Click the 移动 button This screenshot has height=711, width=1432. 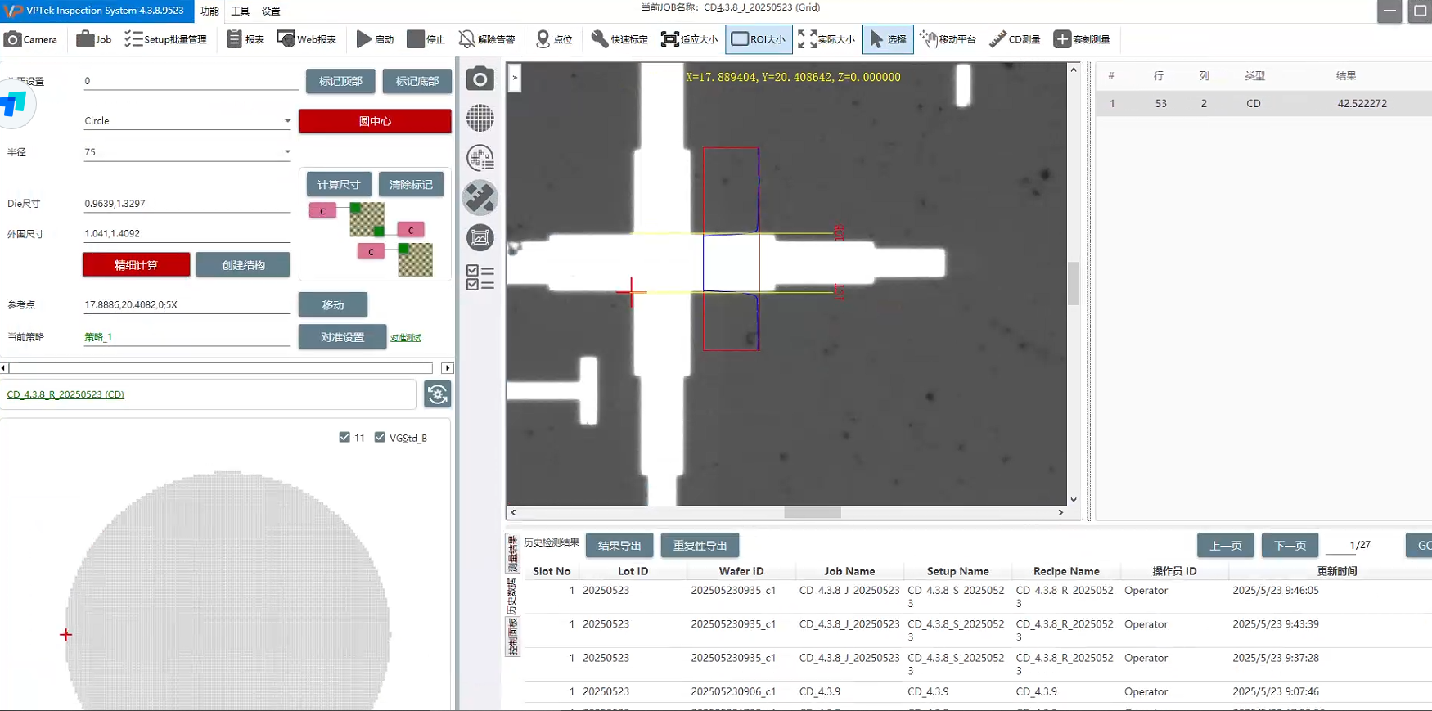333,304
